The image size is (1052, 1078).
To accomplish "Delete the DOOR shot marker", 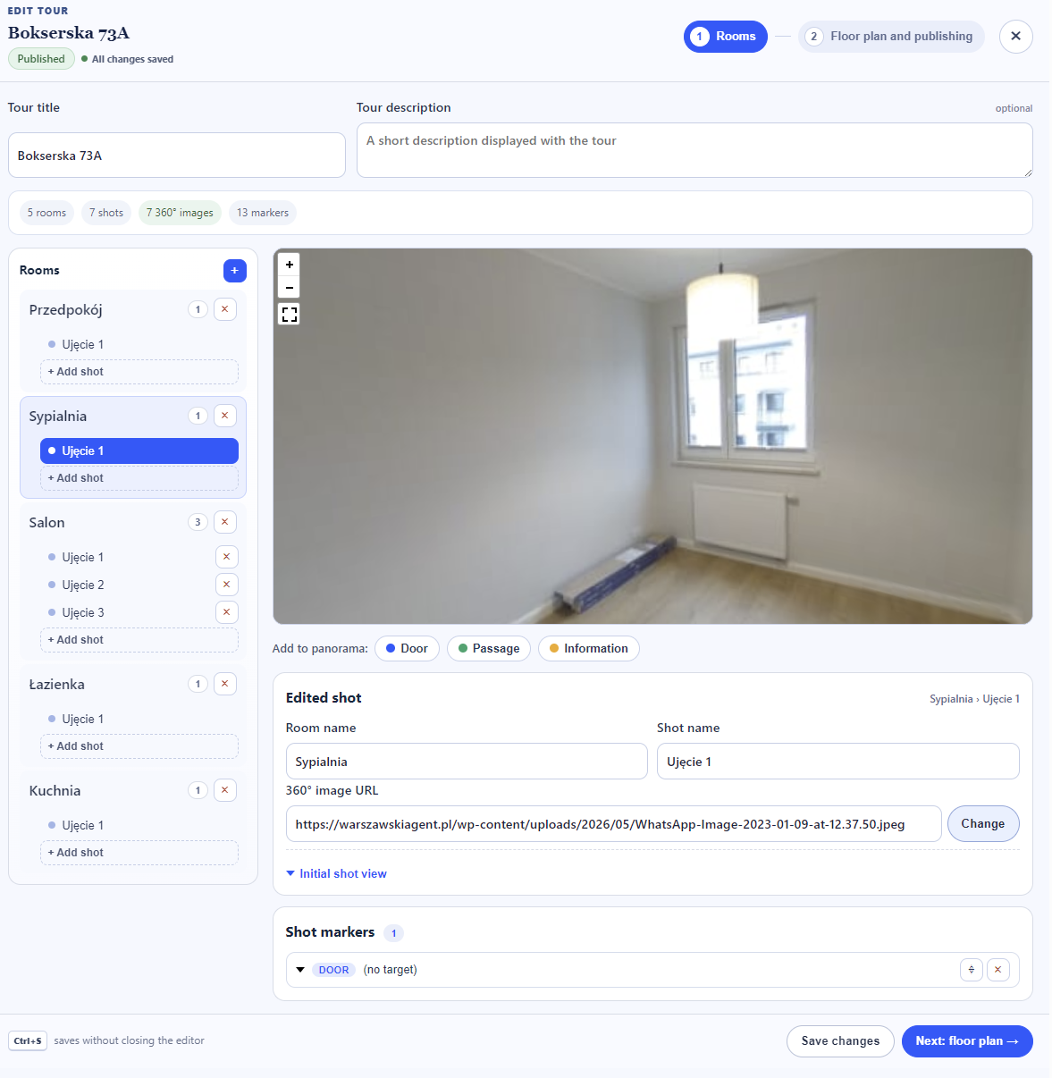I will pos(998,970).
